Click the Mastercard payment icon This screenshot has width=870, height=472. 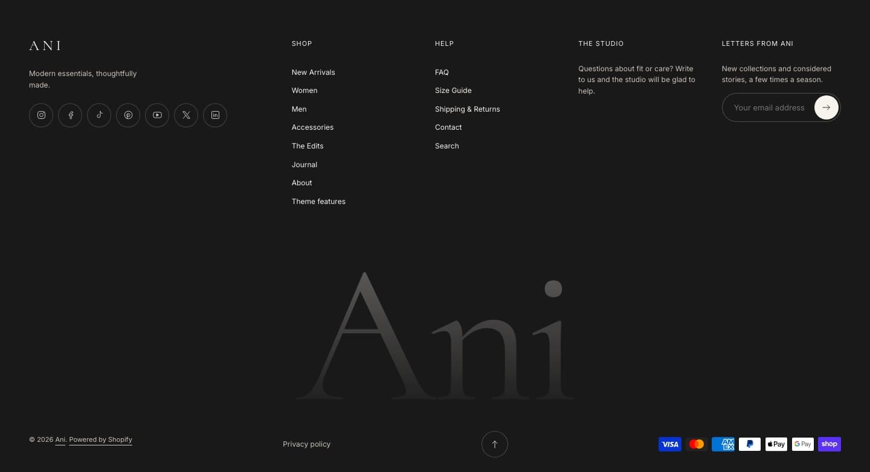coord(697,444)
